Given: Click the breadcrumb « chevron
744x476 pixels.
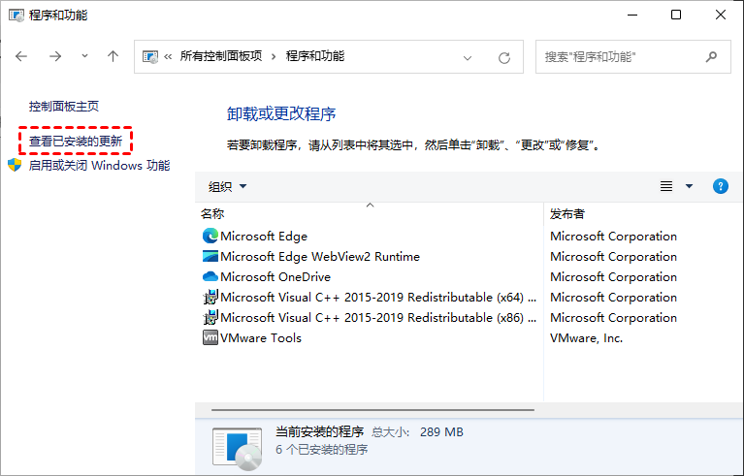Looking at the screenshot, I should tap(168, 57).
